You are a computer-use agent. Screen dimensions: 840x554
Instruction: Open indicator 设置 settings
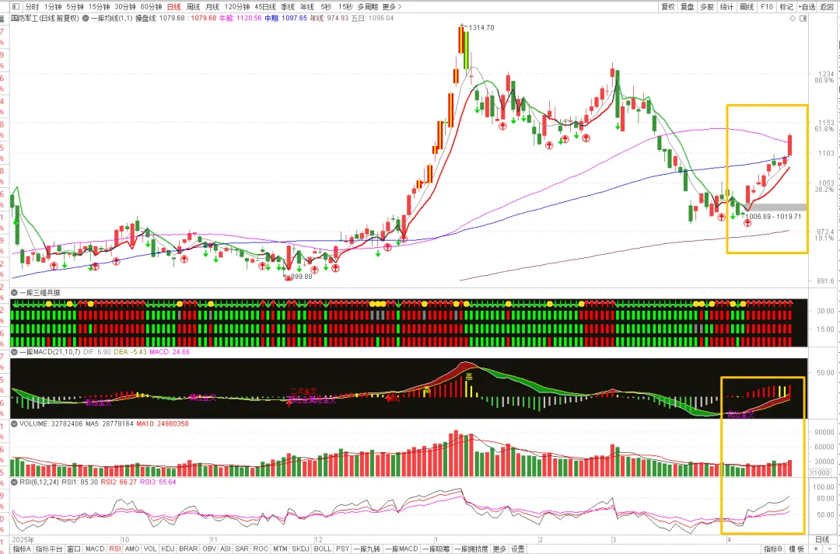point(517,549)
